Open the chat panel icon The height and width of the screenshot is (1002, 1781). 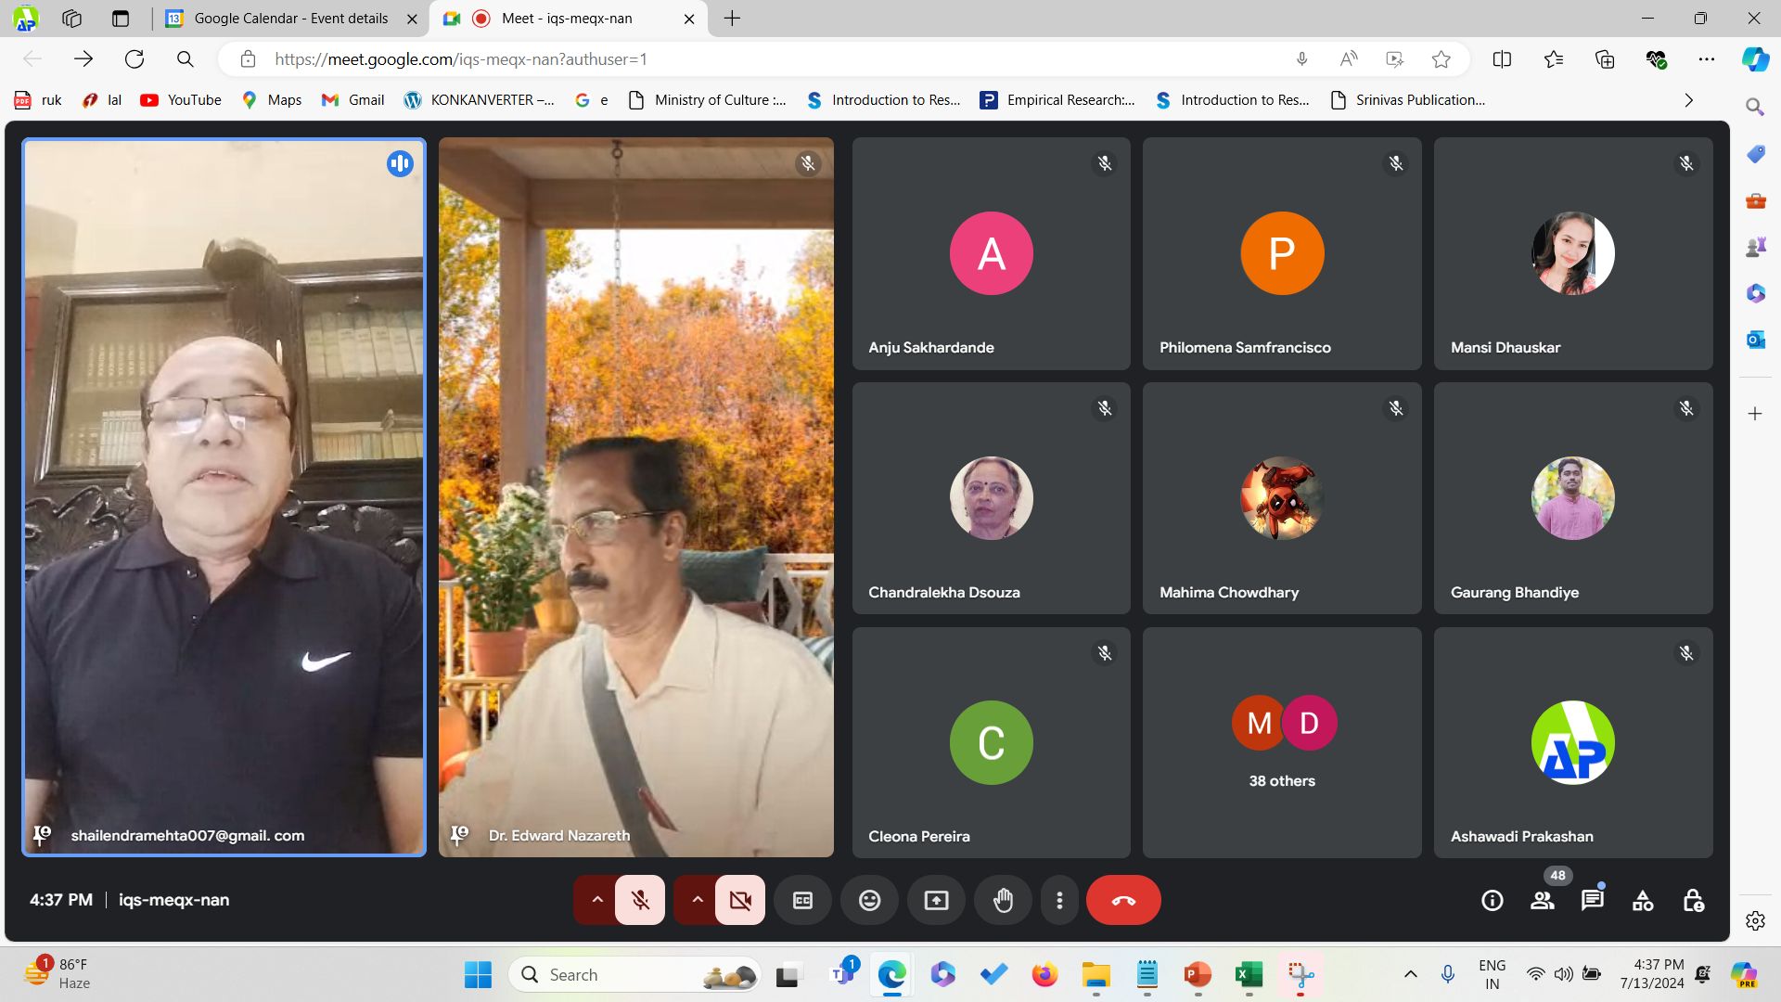pyautogui.click(x=1592, y=900)
